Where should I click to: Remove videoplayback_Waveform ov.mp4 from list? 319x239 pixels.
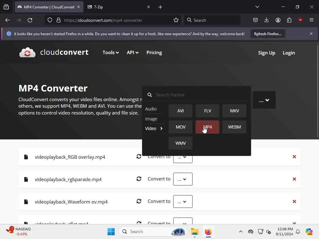tap(294, 201)
